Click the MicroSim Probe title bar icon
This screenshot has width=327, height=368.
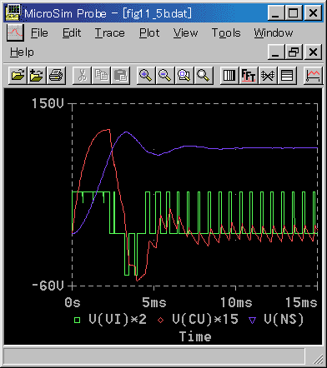click(x=13, y=12)
